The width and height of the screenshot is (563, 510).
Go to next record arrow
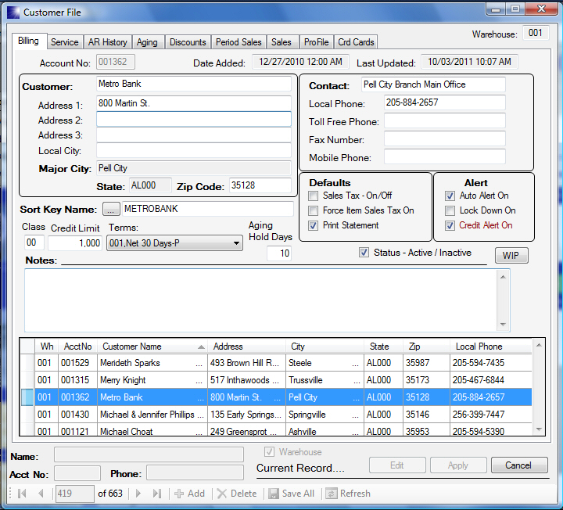click(x=138, y=494)
